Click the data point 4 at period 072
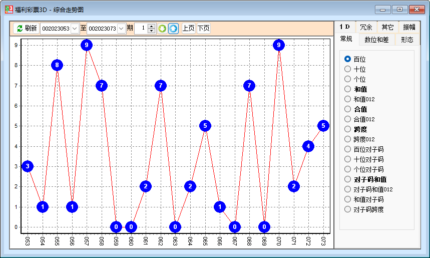This screenshot has width=430, height=258. point(308,146)
